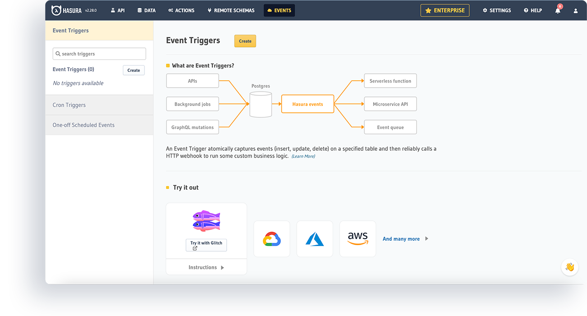Click the Try it with Glitch button
Image resolution: width=587 pixels, height=316 pixels.
[x=206, y=245]
